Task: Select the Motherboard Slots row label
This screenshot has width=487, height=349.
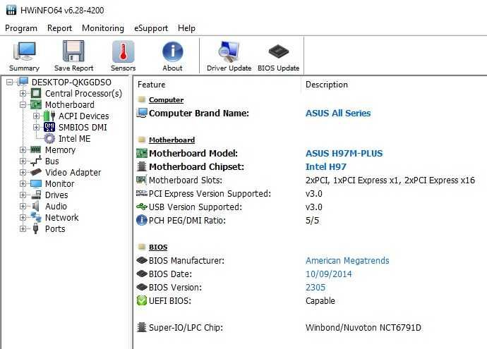Action: tap(186, 180)
